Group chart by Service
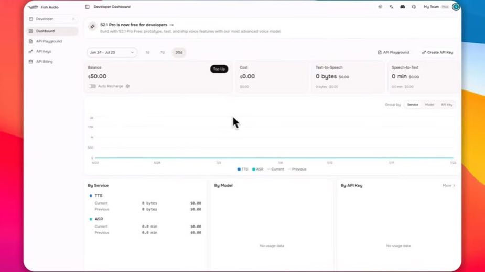Viewport: 485px width, 272px height. [413, 105]
